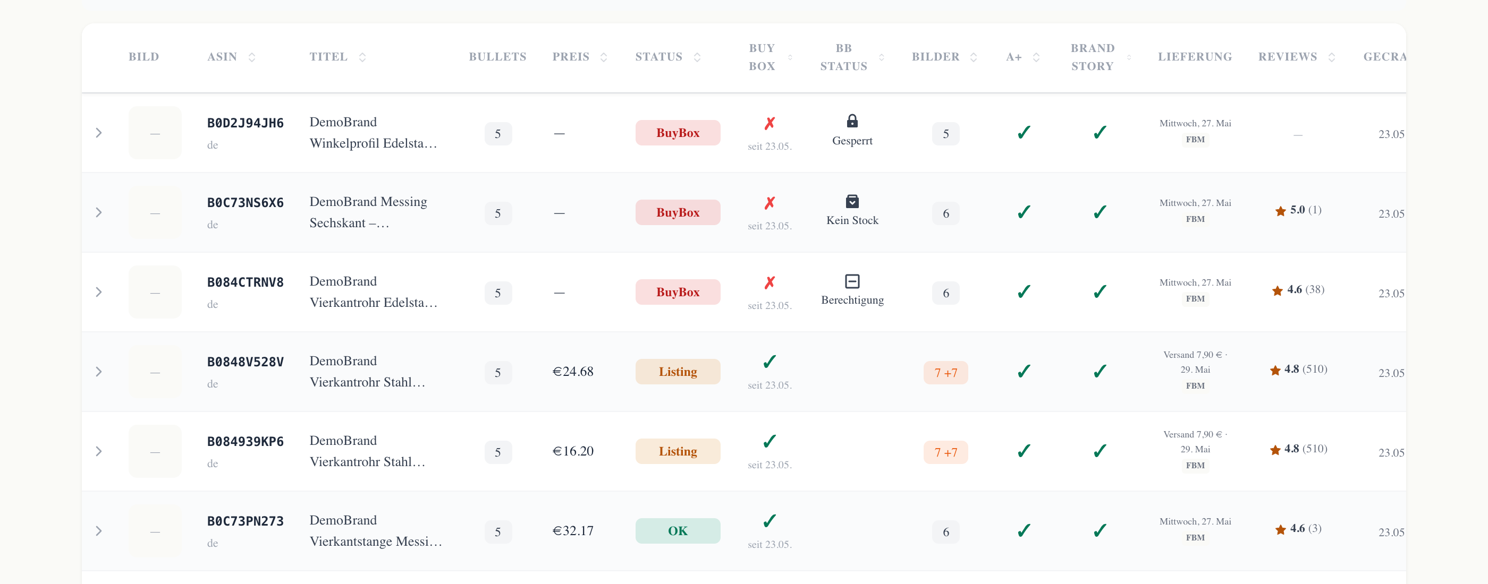Click FBM tag in B0C73PN273 row

pos(1195,537)
